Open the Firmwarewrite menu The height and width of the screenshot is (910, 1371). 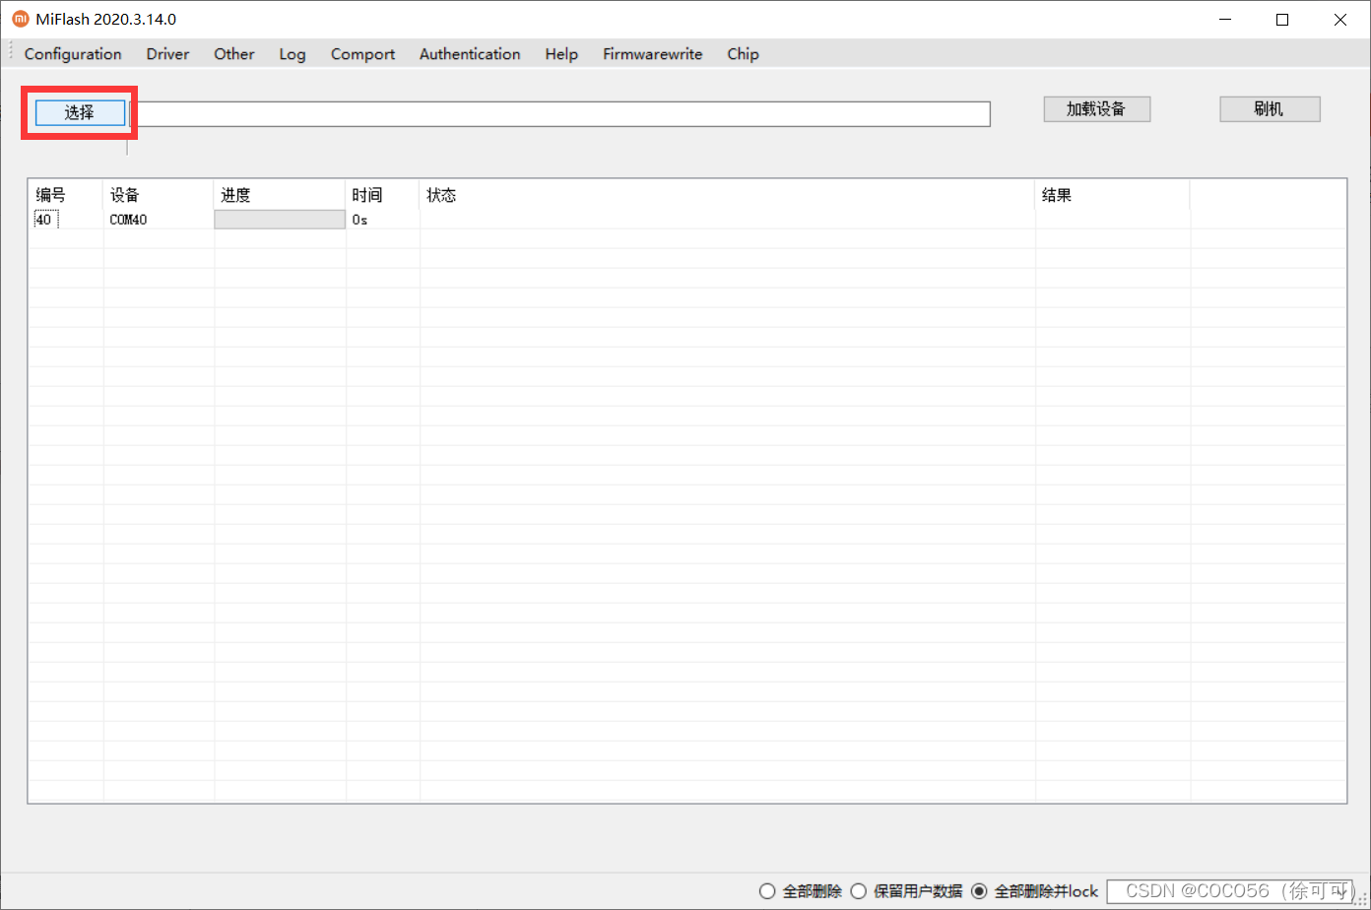[x=653, y=54]
